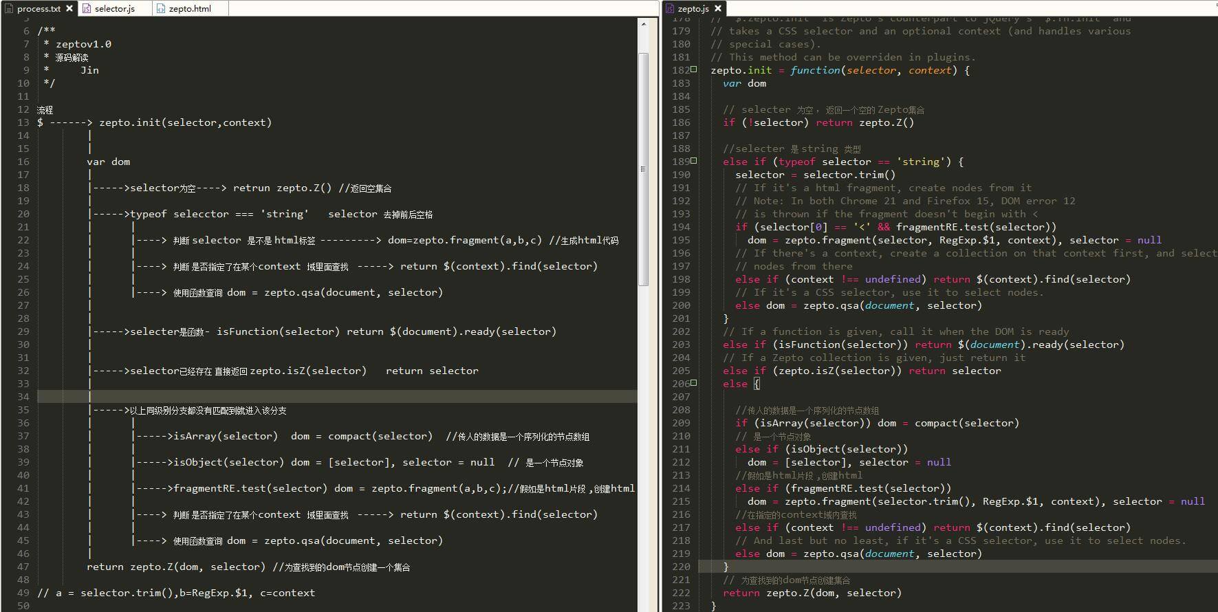Click line number 47 in process.txt gutter
This screenshot has width=1218, height=612.
click(x=23, y=567)
